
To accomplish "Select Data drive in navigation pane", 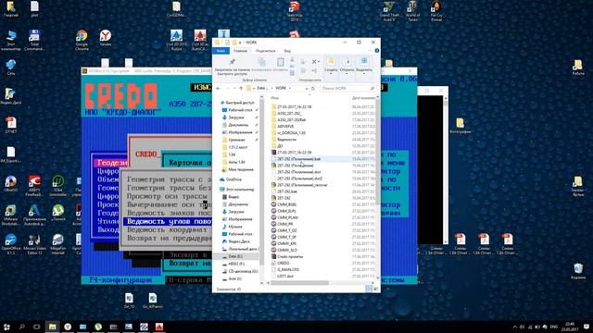I will pyautogui.click(x=234, y=256).
